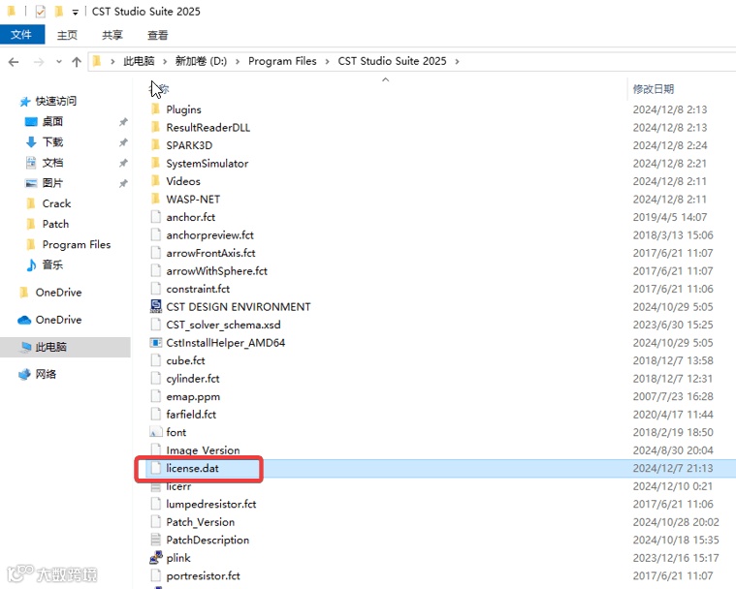Click the Downloads arrow icon in sidebar
Screen dimensions: 736x589
pyautogui.click(x=31, y=142)
